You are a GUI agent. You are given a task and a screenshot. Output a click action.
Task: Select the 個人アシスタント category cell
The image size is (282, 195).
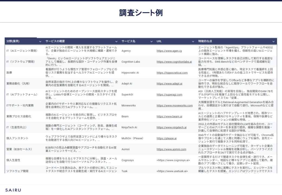pos(17,138)
